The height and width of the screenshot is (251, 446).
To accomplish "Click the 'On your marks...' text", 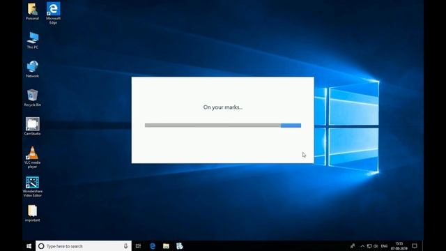I will (223, 107).
